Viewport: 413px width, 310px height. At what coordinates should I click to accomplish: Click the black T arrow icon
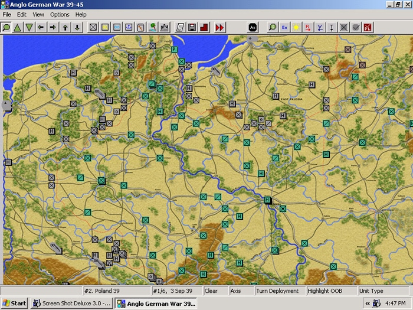[x=332, y=27]
